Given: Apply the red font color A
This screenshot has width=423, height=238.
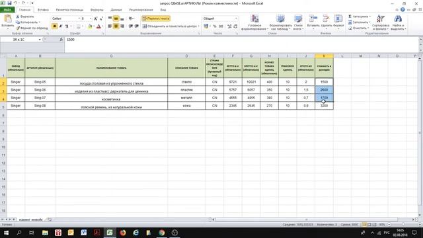Looking at the screenshot, I should coord(98,26).
